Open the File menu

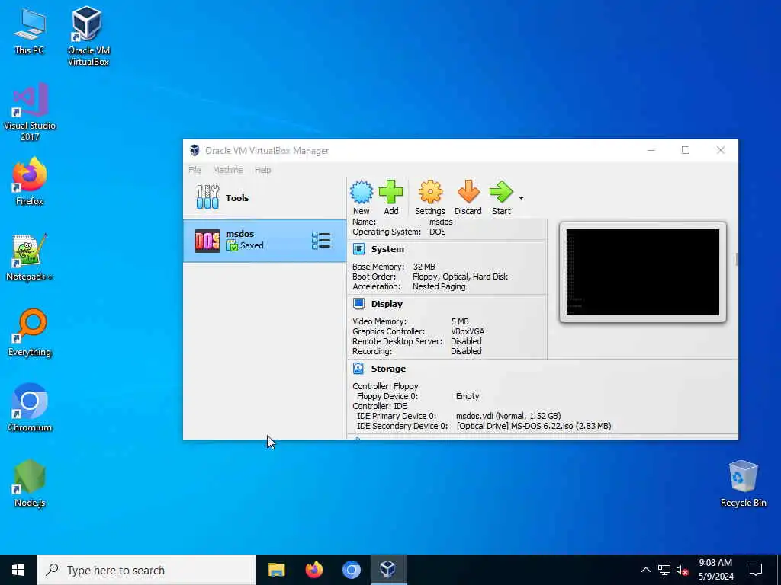[194, 170]
